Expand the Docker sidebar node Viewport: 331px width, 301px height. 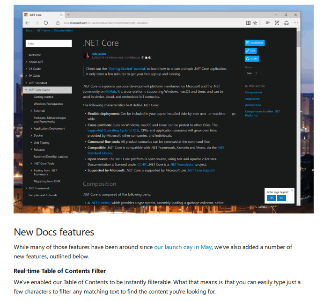(x=31, y=135)
